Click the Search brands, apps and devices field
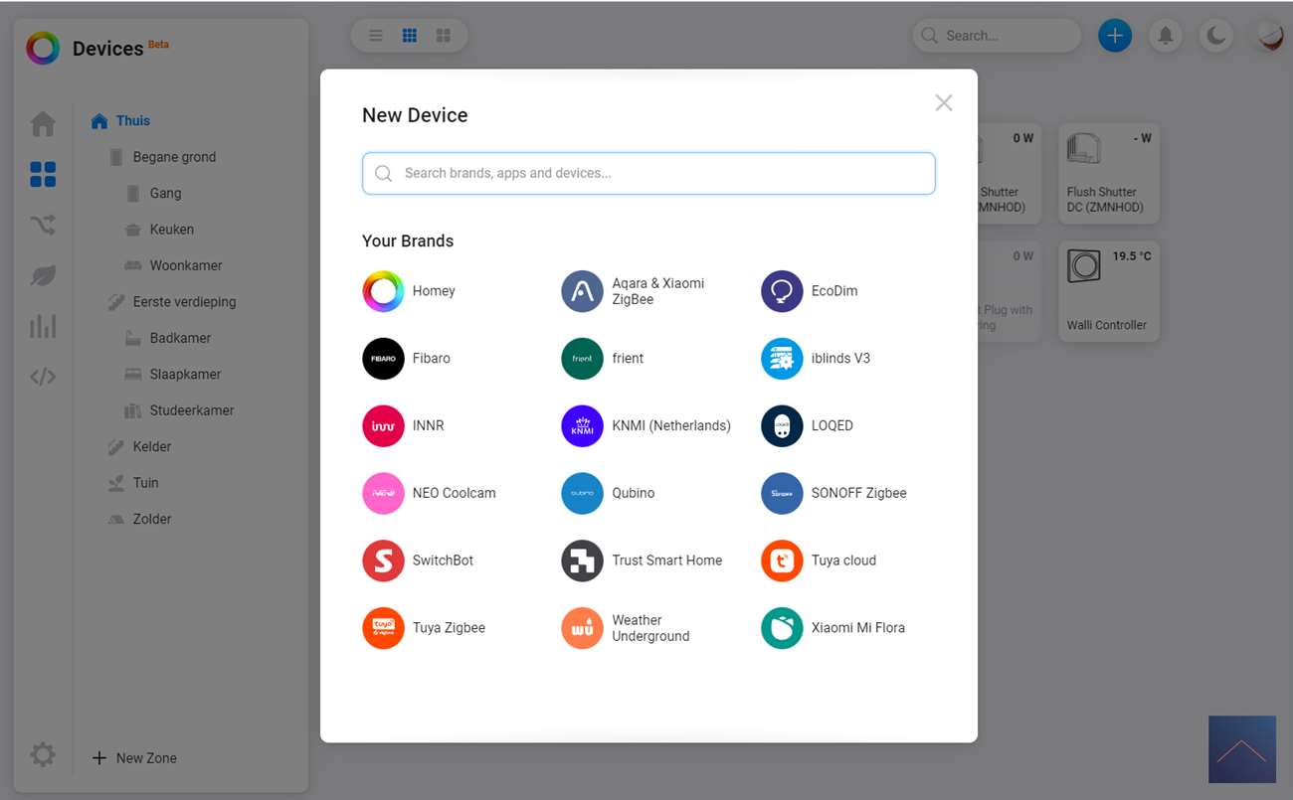1293x800 pixels. [648, 174]
